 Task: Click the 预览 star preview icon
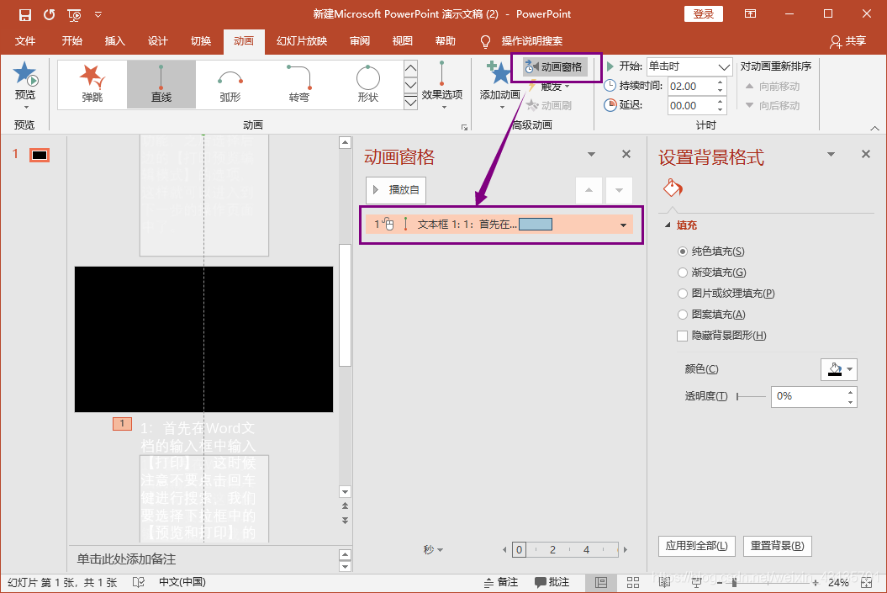[25, 73]
